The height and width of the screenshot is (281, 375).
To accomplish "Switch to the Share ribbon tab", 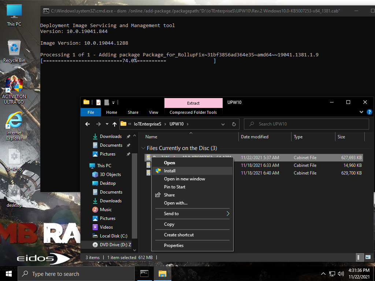I will [x=133, y=112].
